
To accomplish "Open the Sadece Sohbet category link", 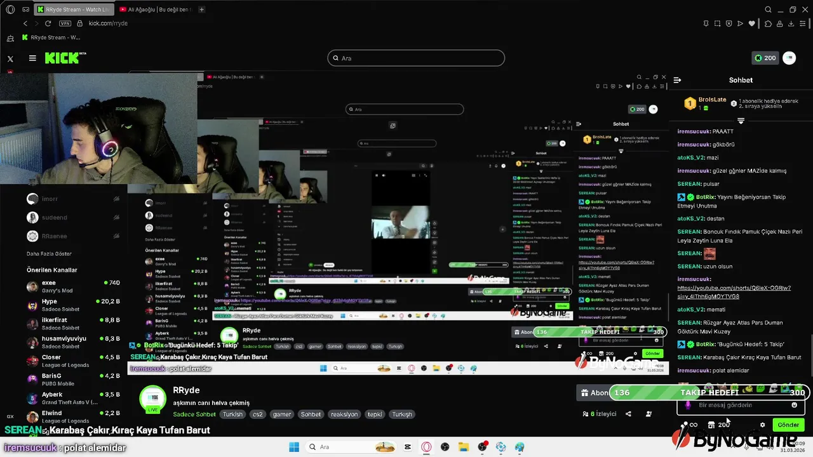I will (194, 414).
